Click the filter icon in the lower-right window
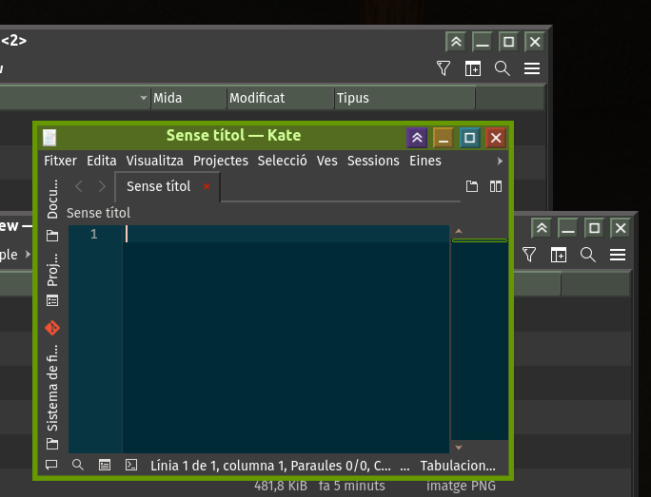The image size is (651, 497). tap(529, 255)
